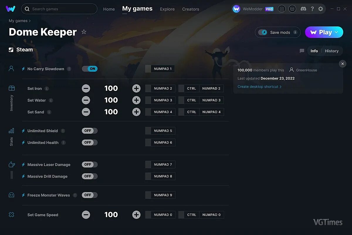Open the Explore tab
Image resolution: width=352 pixels, height=235 pixels.
[x=167, y=9]
